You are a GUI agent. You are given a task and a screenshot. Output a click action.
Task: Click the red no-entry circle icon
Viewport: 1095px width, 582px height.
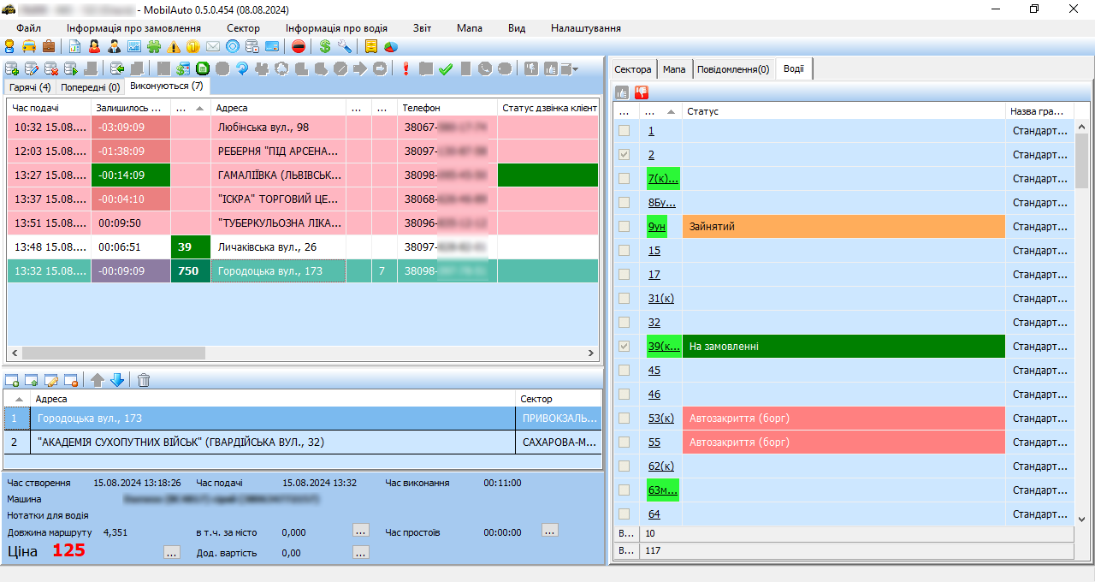coord(298,46)
